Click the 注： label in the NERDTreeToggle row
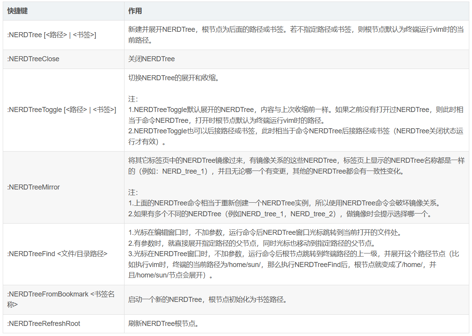This screenshot has height=336, width=472. (133, 99)
